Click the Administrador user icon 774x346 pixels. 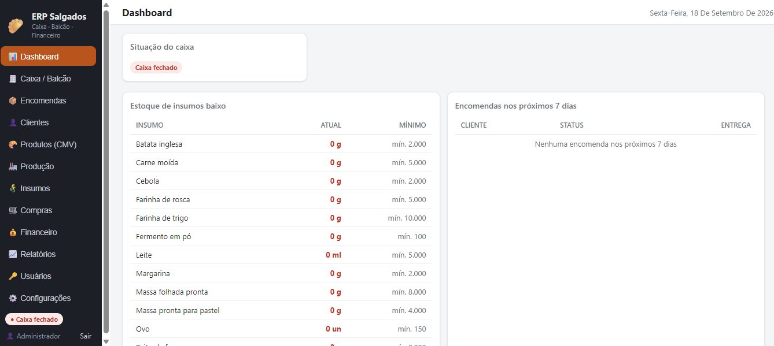click(x=10, y=336)
